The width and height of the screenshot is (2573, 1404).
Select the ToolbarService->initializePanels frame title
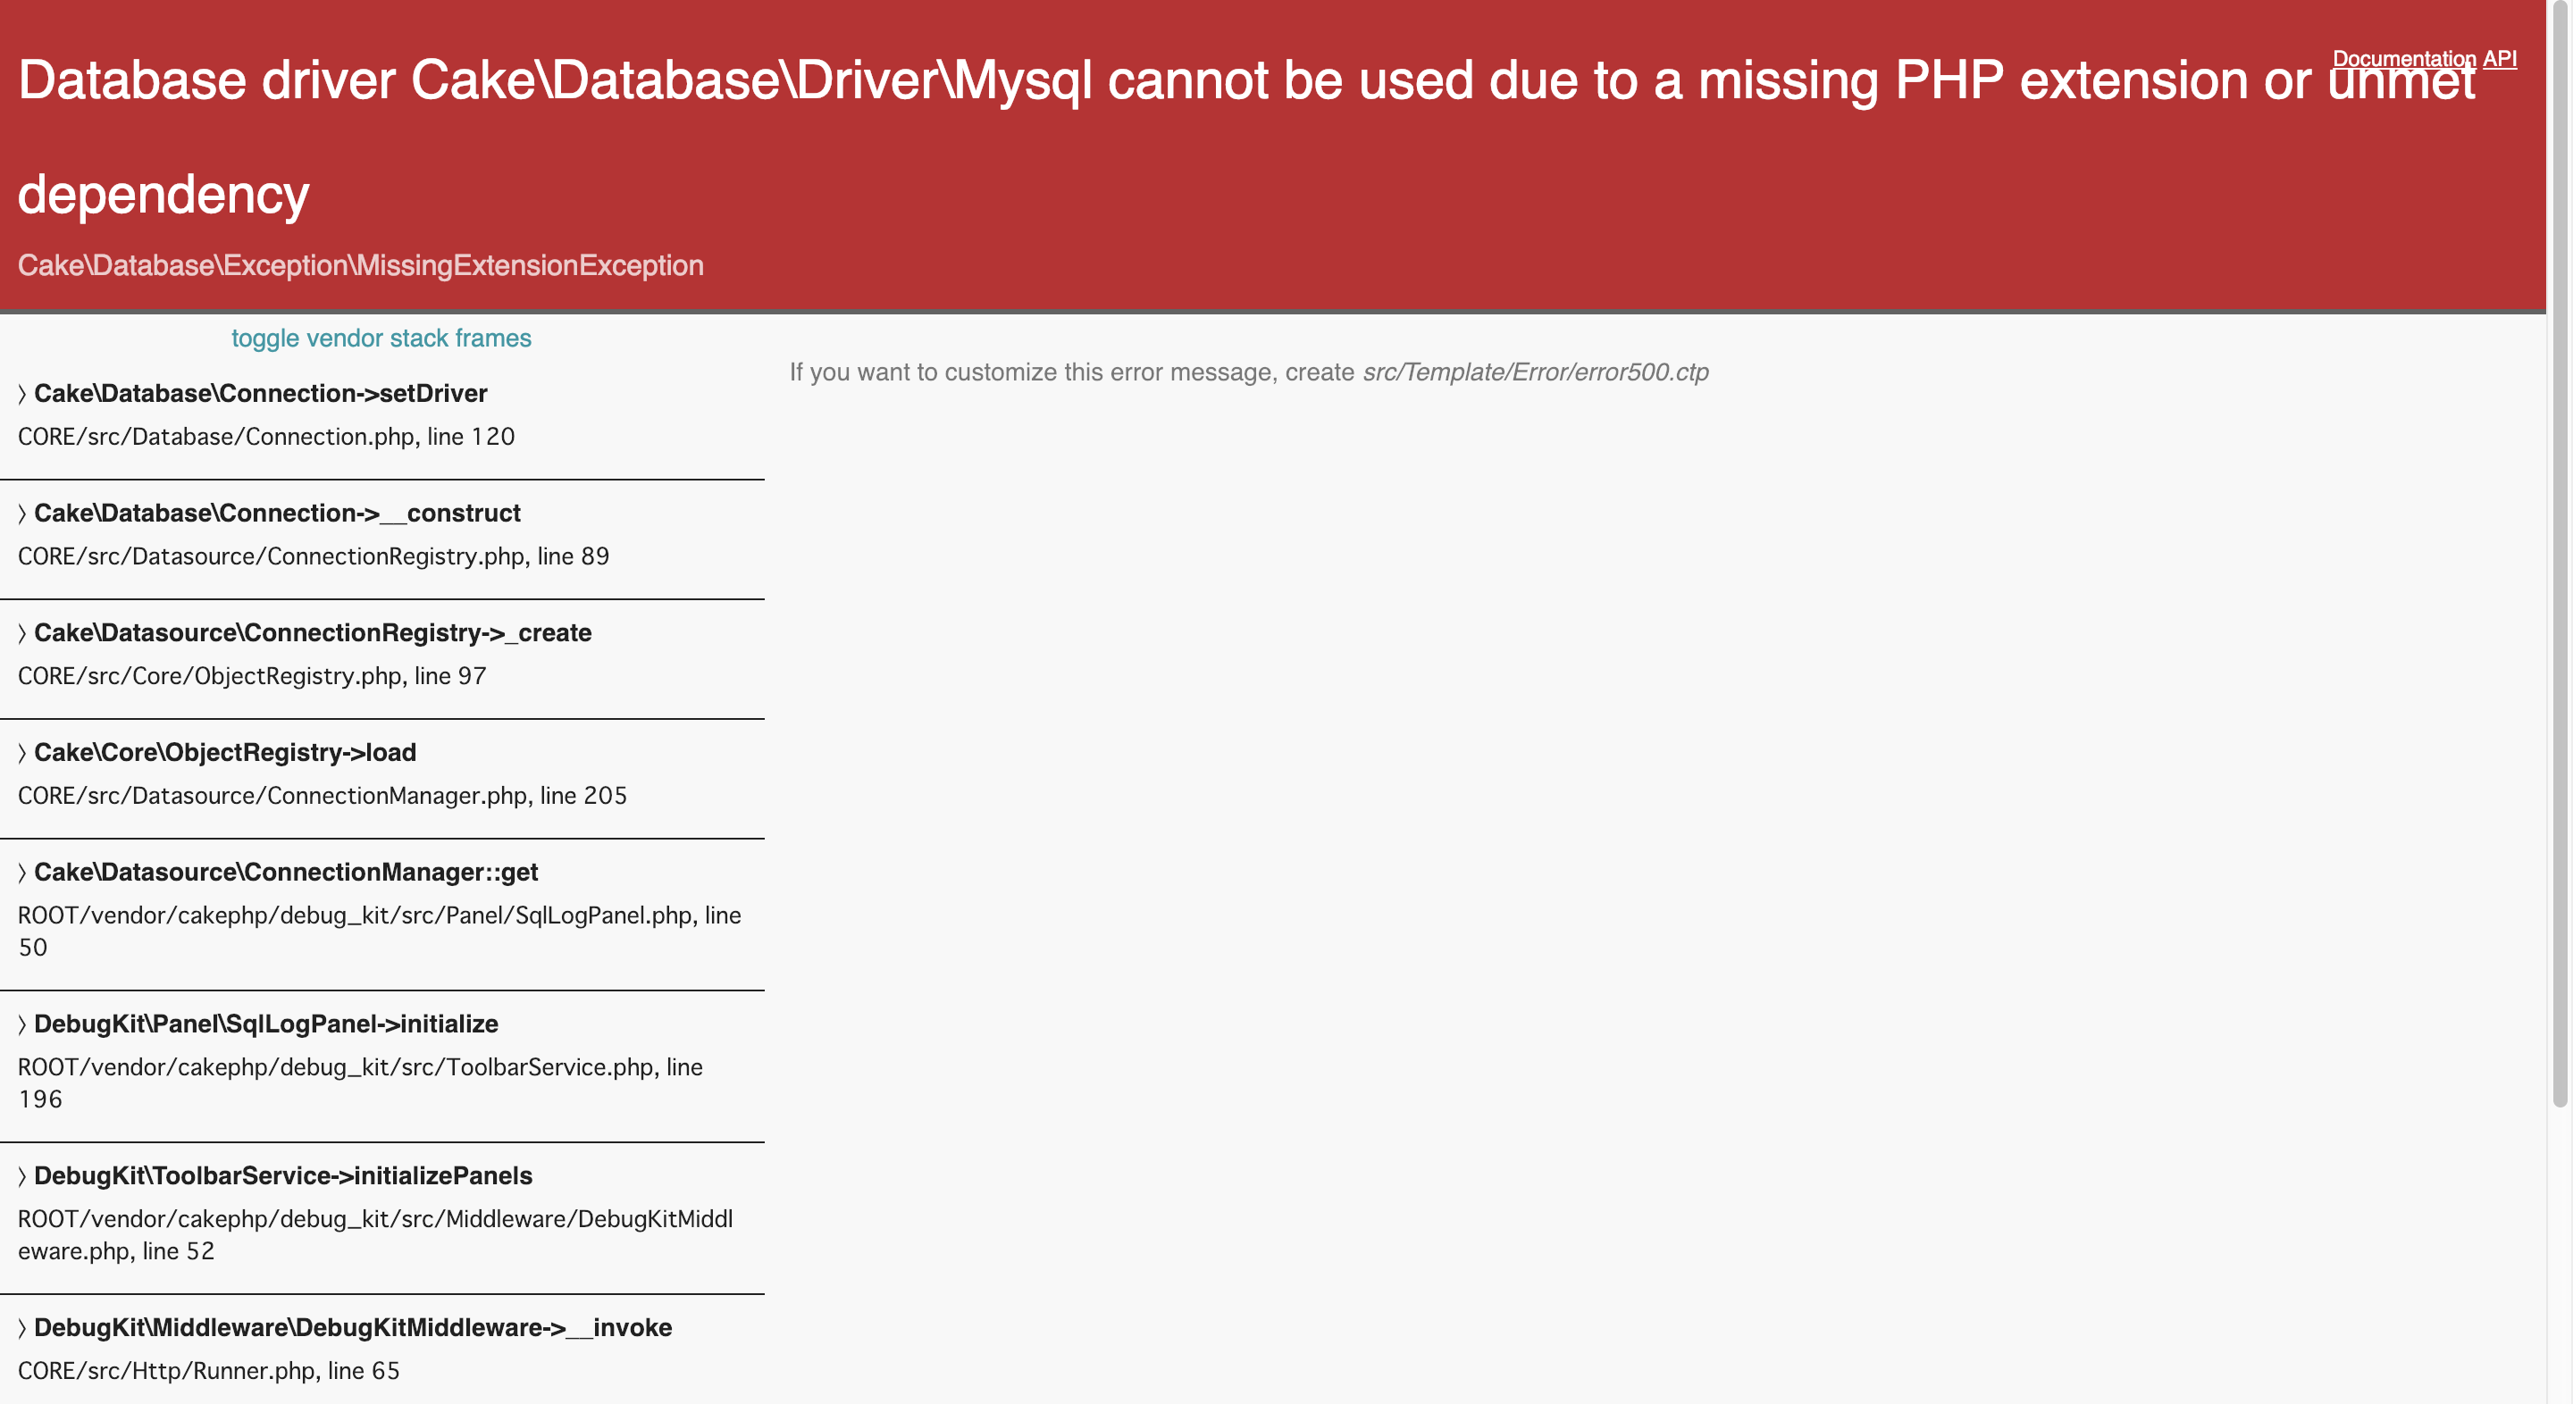pos(282,1176)
